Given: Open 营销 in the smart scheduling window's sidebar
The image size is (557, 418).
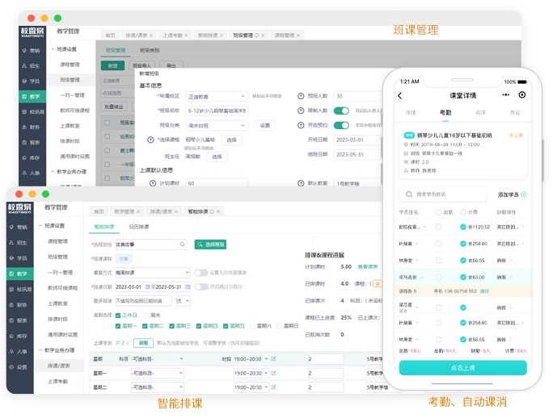Looking at the screenshot, I should point(19,227).
